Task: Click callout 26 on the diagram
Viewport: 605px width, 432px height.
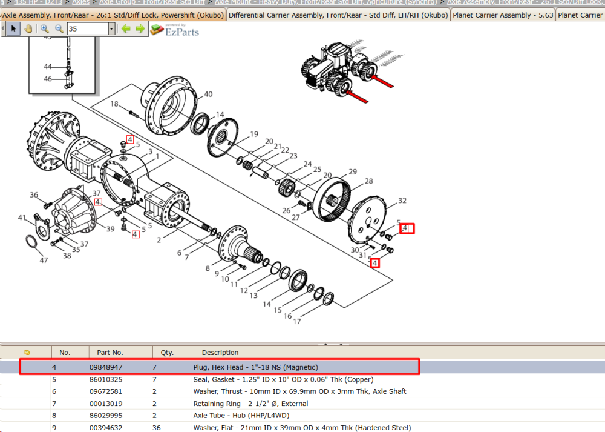Action: click(x=286, y=210)
